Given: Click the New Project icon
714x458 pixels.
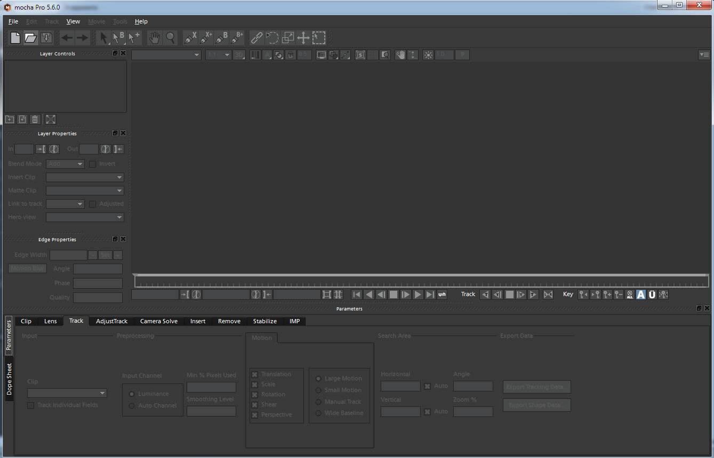Looking at the screenshot, I should 15,38.
